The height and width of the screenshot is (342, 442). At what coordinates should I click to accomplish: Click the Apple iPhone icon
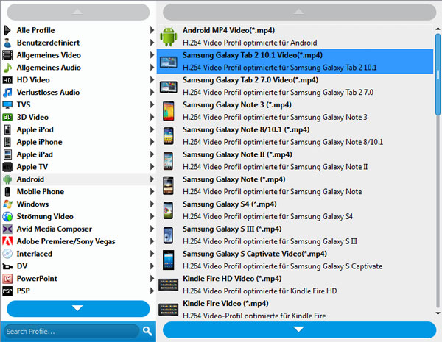pos(7,142)
